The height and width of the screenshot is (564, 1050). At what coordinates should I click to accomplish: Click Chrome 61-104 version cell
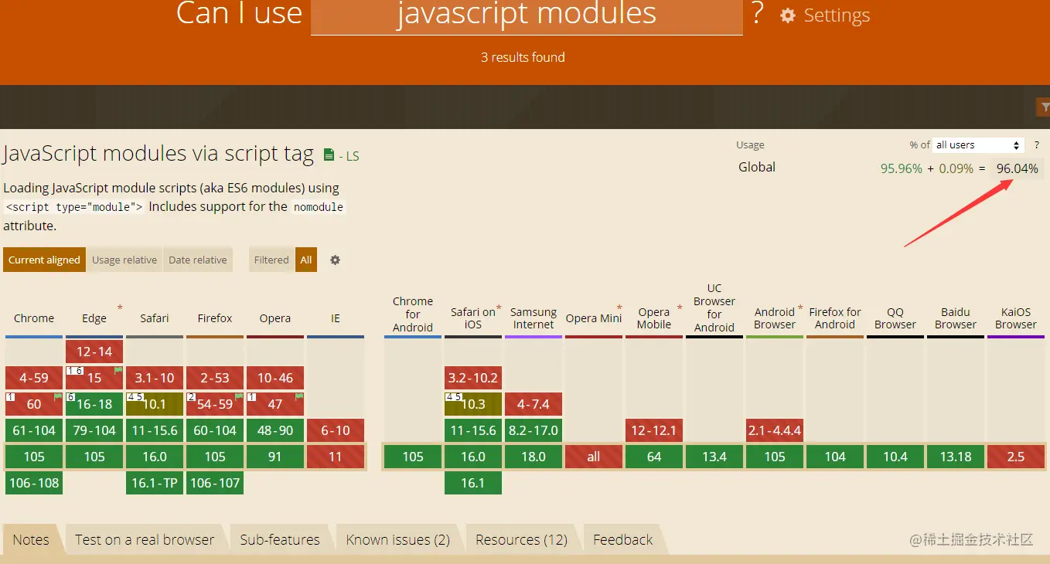(34, 430)
